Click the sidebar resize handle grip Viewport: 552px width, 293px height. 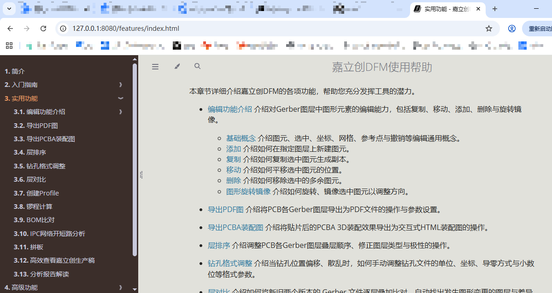(x=141, y=175)
